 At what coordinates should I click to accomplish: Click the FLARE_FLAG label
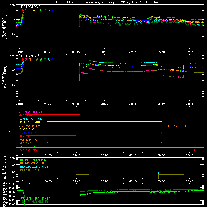[x=27, y=129]
